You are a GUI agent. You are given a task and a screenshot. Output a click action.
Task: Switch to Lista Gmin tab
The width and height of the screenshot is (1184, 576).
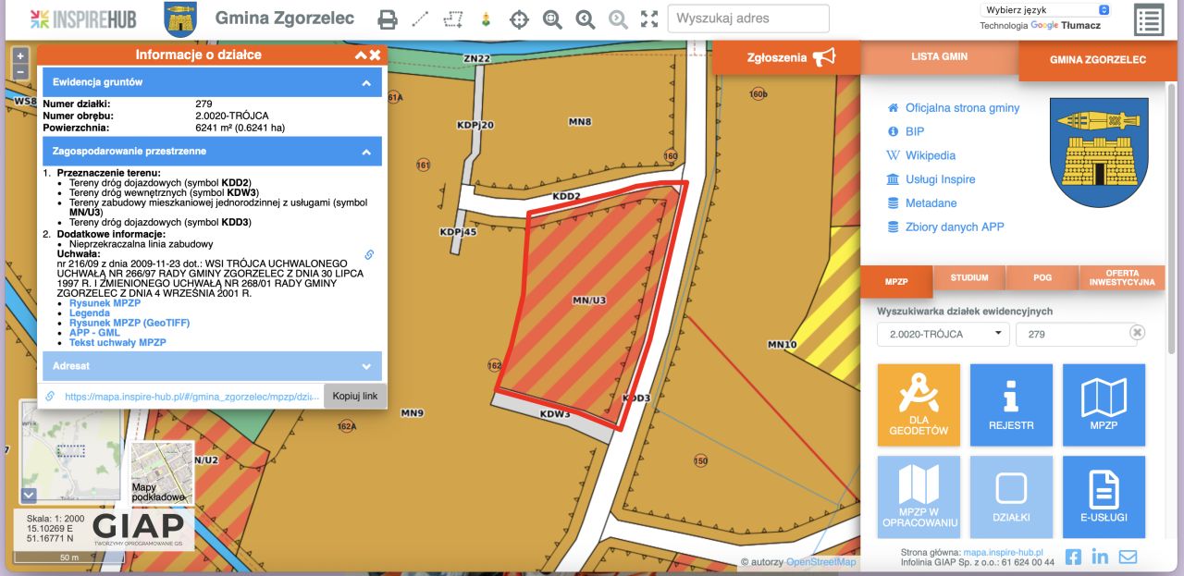(x=939, y=56)
